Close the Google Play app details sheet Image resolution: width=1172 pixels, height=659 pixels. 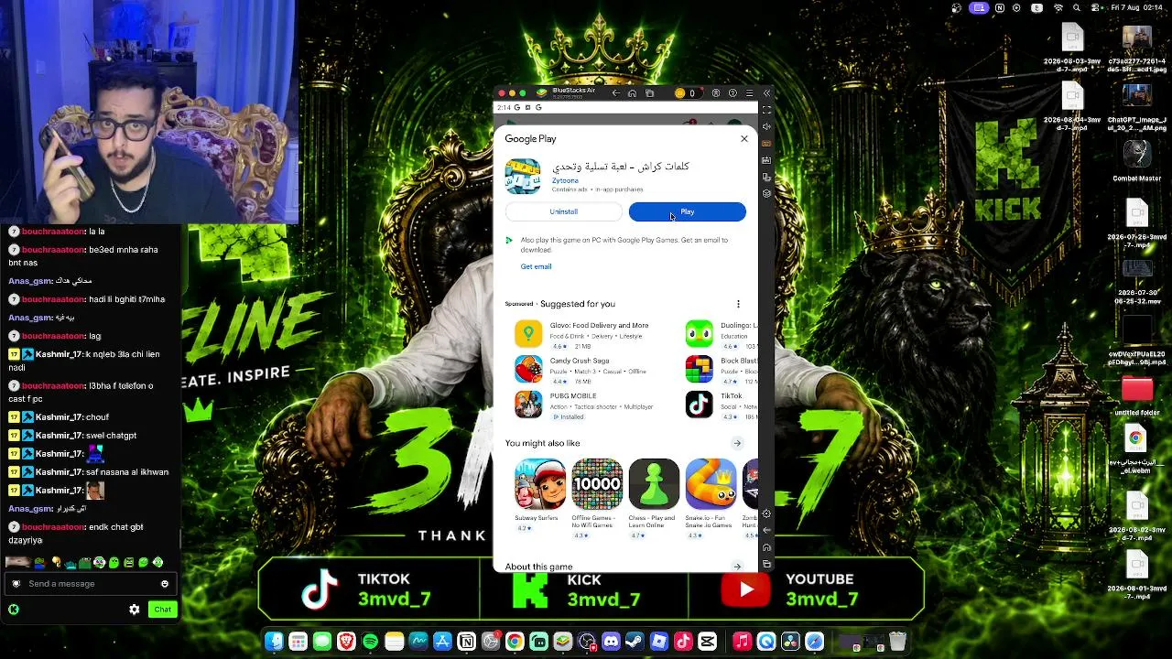744,138
